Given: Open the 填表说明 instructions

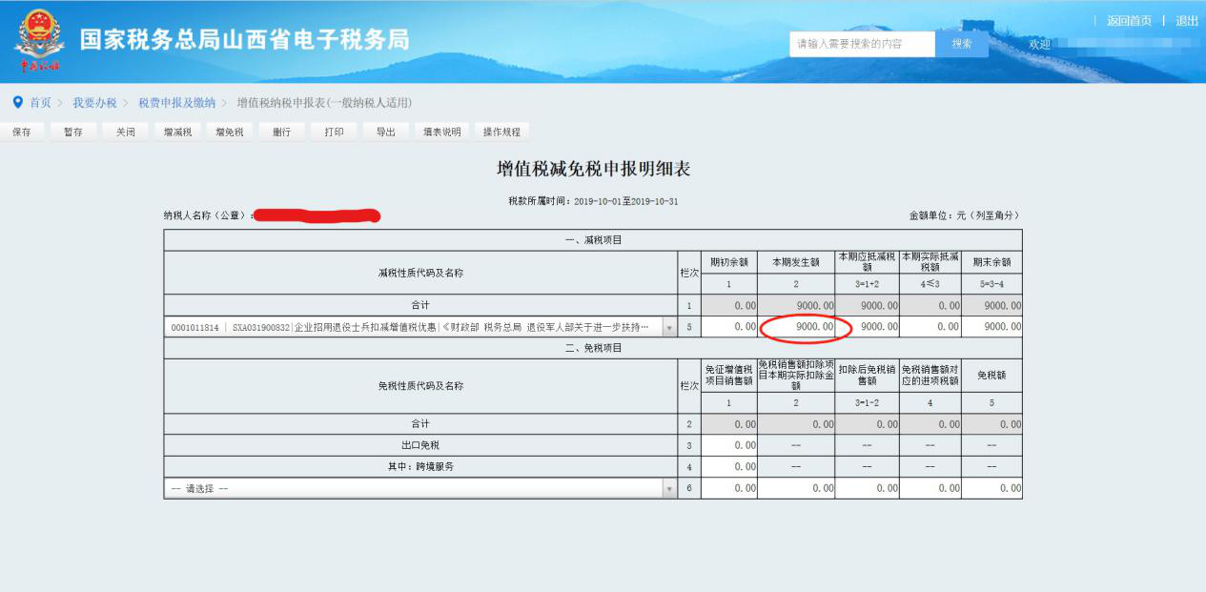Looking at the screenshot, I should (442, 133).
